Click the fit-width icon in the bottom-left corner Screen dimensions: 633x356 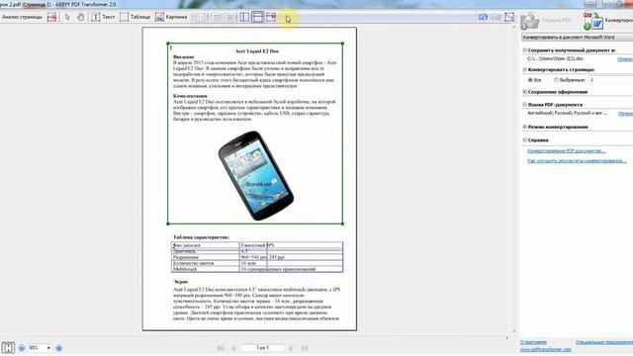(x=8, y=348)
